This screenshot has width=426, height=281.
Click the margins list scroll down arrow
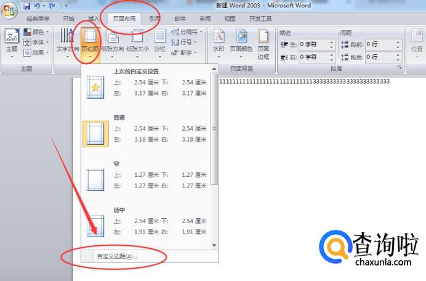point(214,245)
